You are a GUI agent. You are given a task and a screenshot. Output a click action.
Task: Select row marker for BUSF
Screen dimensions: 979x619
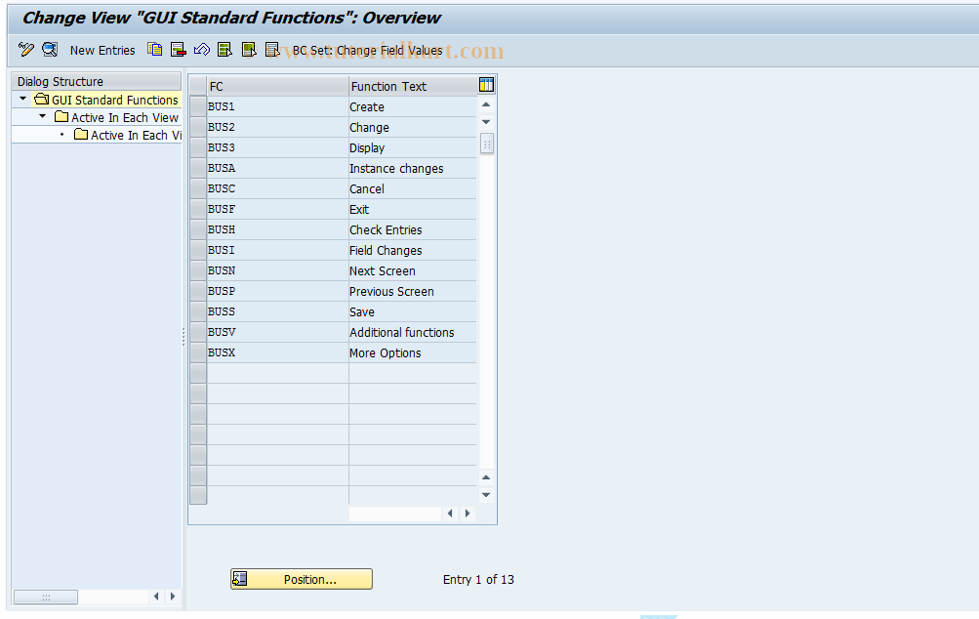pyautogui.click(x=198, y=209)
